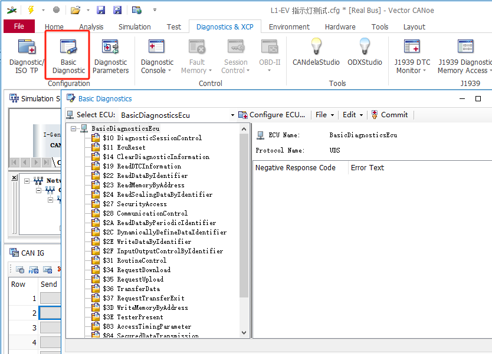Collapse the Networks tree node in Simulation Setup

coord(27,181)
